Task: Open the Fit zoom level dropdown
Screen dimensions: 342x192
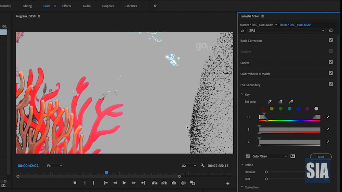Action: tap(54, 166)
